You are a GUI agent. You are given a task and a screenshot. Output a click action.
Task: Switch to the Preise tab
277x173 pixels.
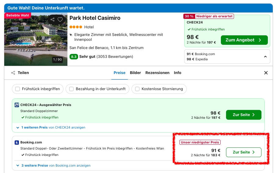(119, 73)
